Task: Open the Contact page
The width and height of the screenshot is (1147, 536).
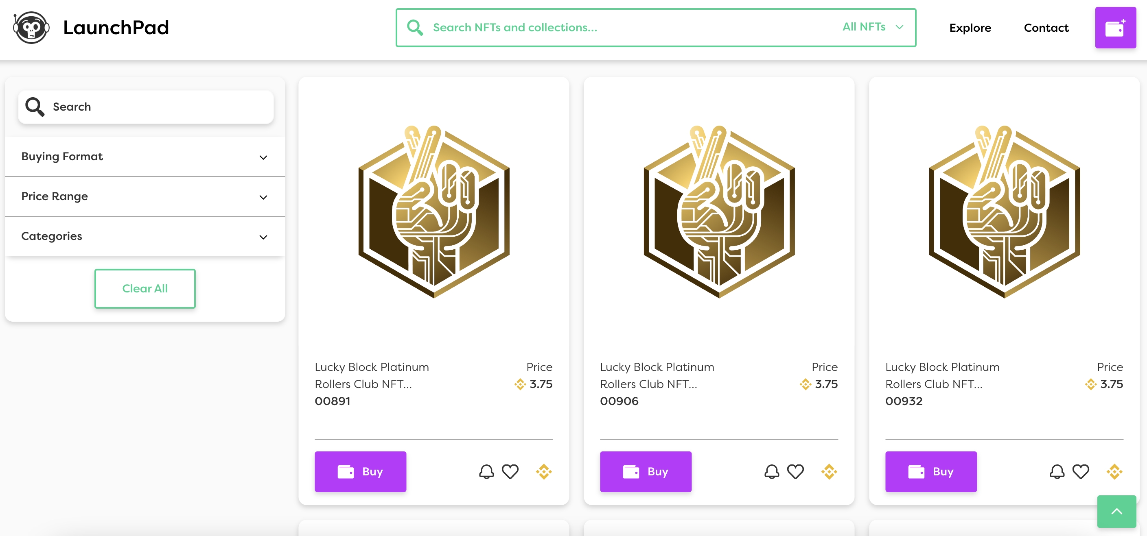Action: (1046, 28)
